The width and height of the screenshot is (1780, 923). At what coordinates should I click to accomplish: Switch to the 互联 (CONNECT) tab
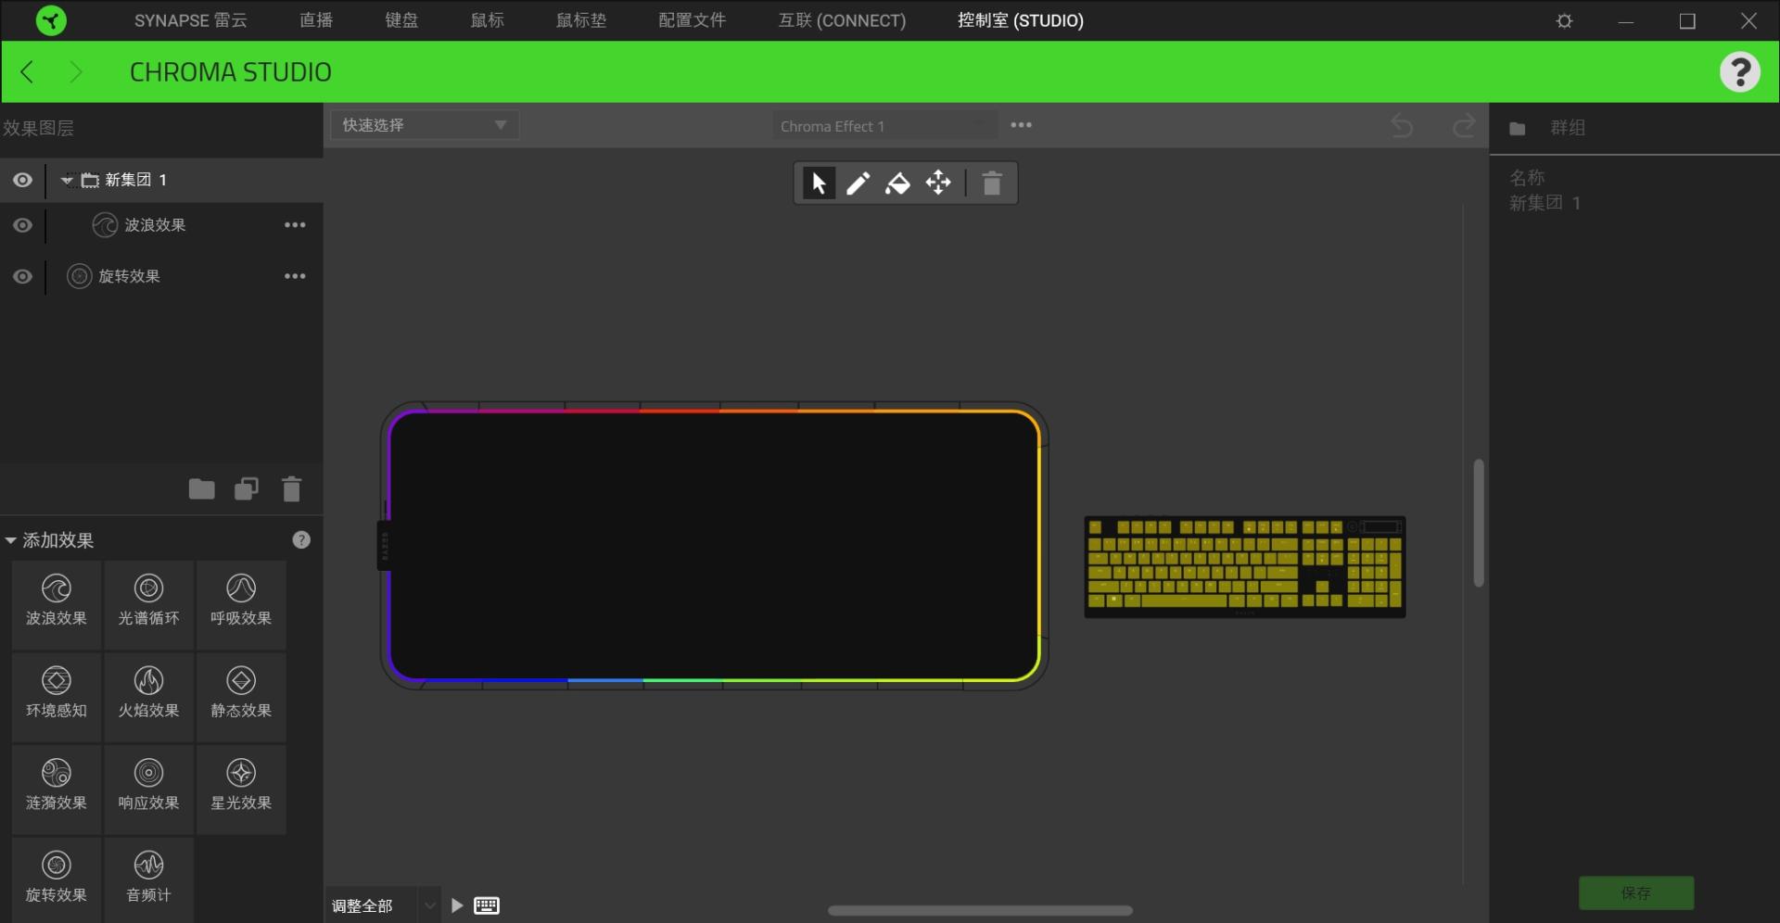(842, 20)
